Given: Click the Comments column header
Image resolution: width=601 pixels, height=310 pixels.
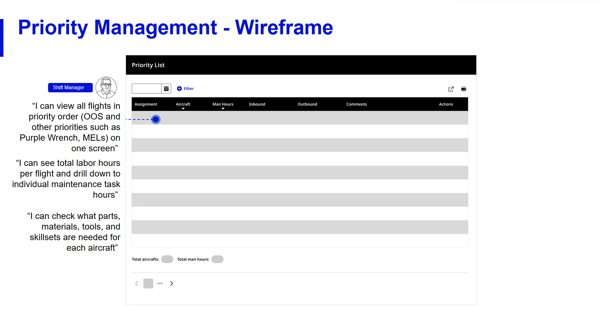Looking at the screenshot, I should tap(356, 104).
